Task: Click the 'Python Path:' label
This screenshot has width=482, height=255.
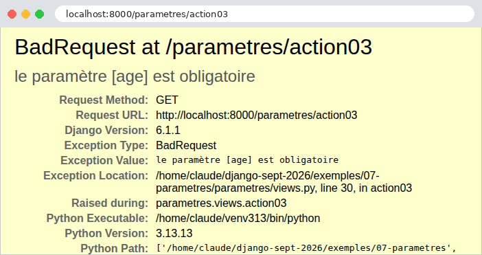Action: [115, 248]
